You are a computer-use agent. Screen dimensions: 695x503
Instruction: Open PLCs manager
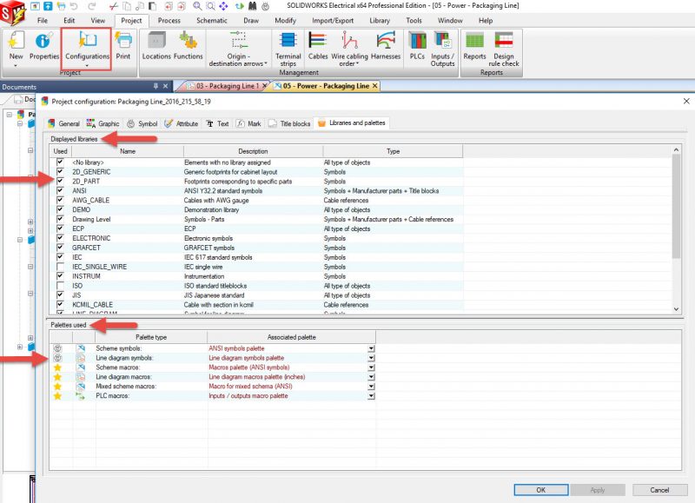[417, 46]
